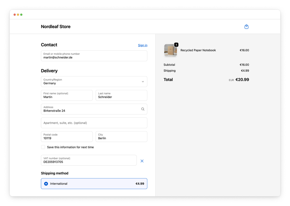Click the €4.99 price in International option

(x=140, y=183)
